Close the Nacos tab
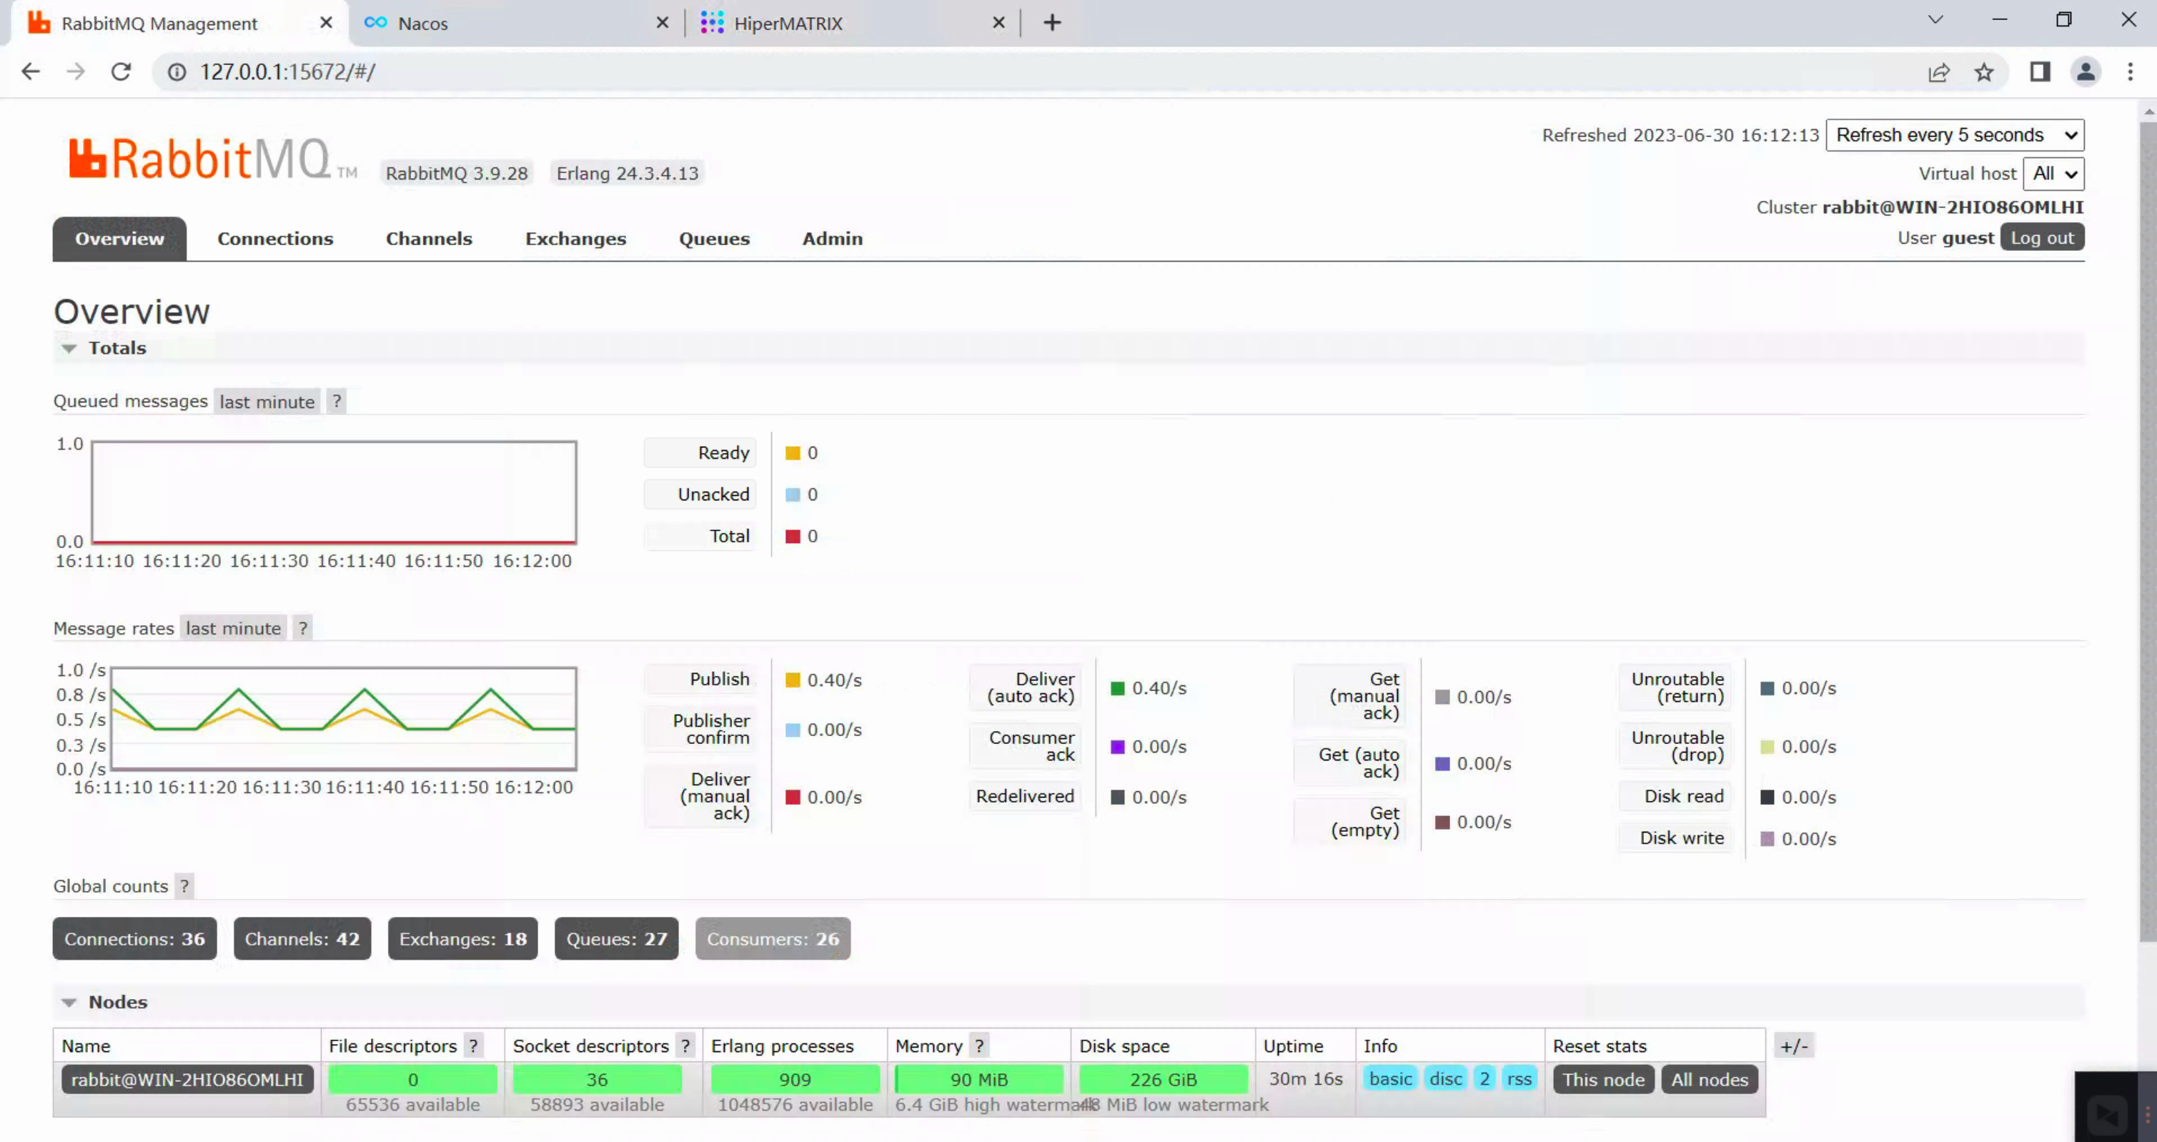The image size is (2157, 1142). (663, 23)
